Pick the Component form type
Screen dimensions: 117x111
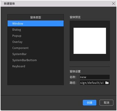click(x=36, y=48)
